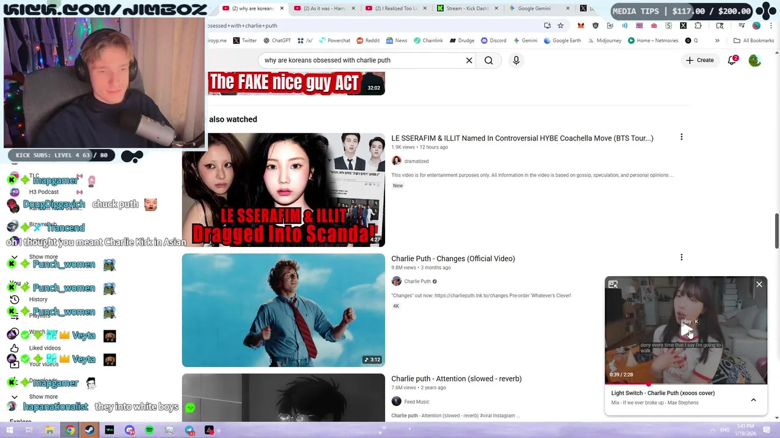This screenshot has width=780, height=438.
Task: Open All Bookmarks folder
Action: tap(754, 41)
